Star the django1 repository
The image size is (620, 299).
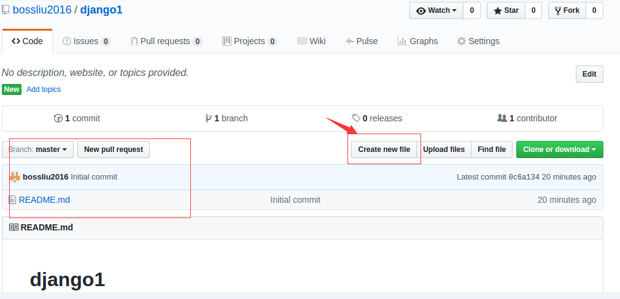tap(506, 10)
